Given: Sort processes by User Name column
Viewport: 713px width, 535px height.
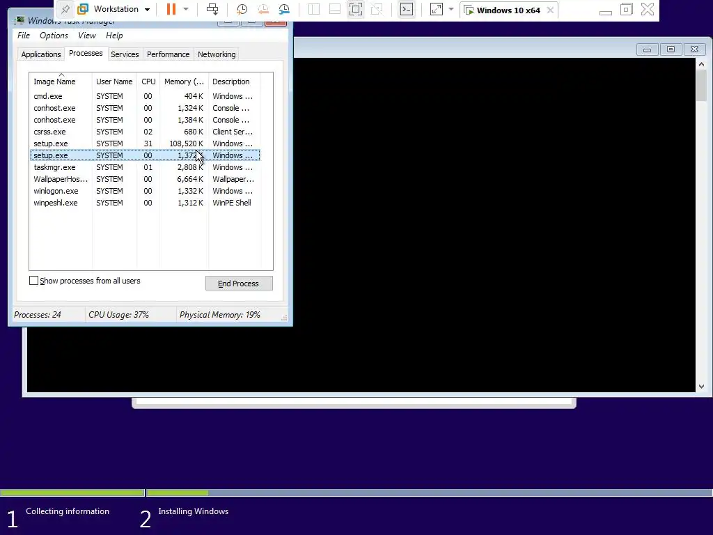Looking at the screenshot, I should [114, 82].
